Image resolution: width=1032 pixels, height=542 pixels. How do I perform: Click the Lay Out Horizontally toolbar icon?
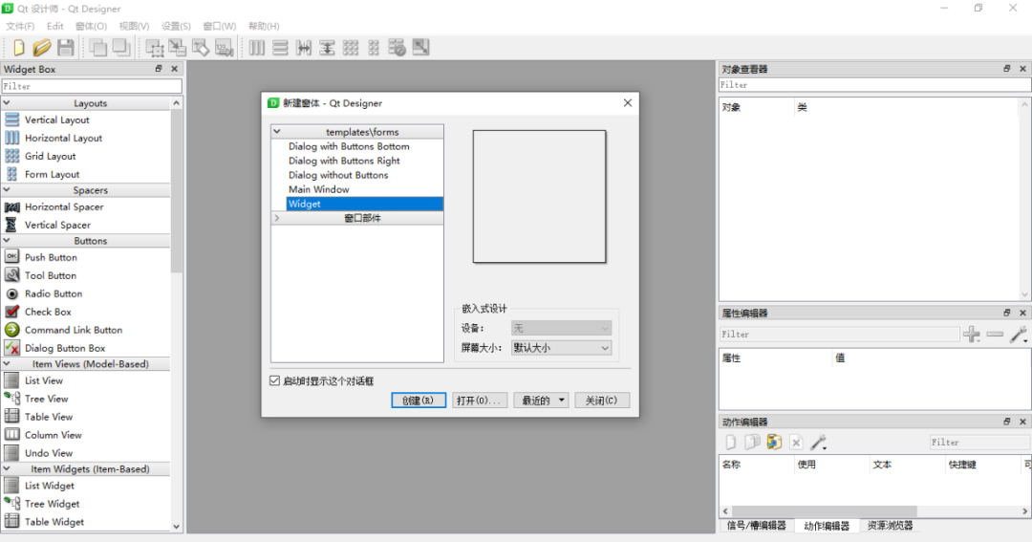(x=257, y=48)
